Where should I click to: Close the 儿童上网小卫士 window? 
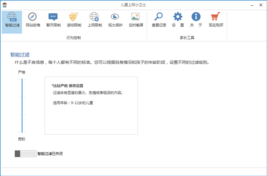pyautogui.click(x=261, y=5)
